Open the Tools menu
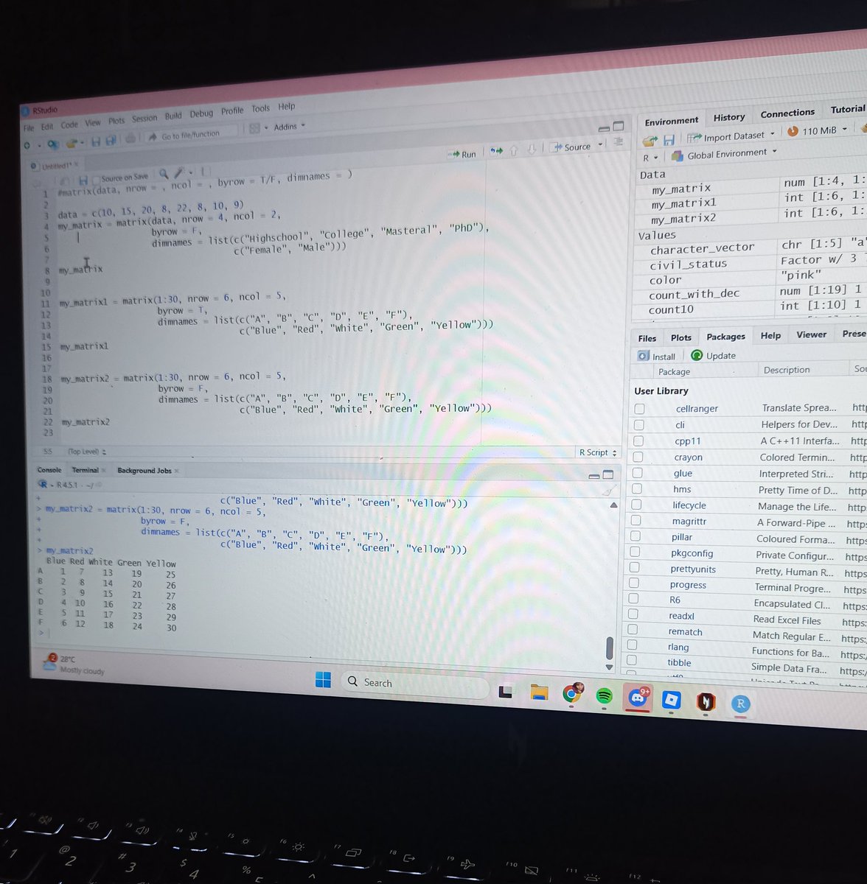The image size is (867, 884). pyautogui.click(x=260, y=109)
